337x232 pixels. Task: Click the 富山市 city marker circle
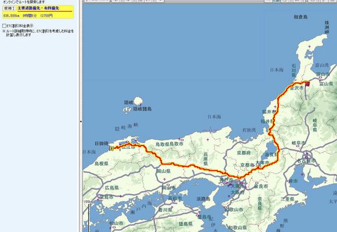coord(321,77)
